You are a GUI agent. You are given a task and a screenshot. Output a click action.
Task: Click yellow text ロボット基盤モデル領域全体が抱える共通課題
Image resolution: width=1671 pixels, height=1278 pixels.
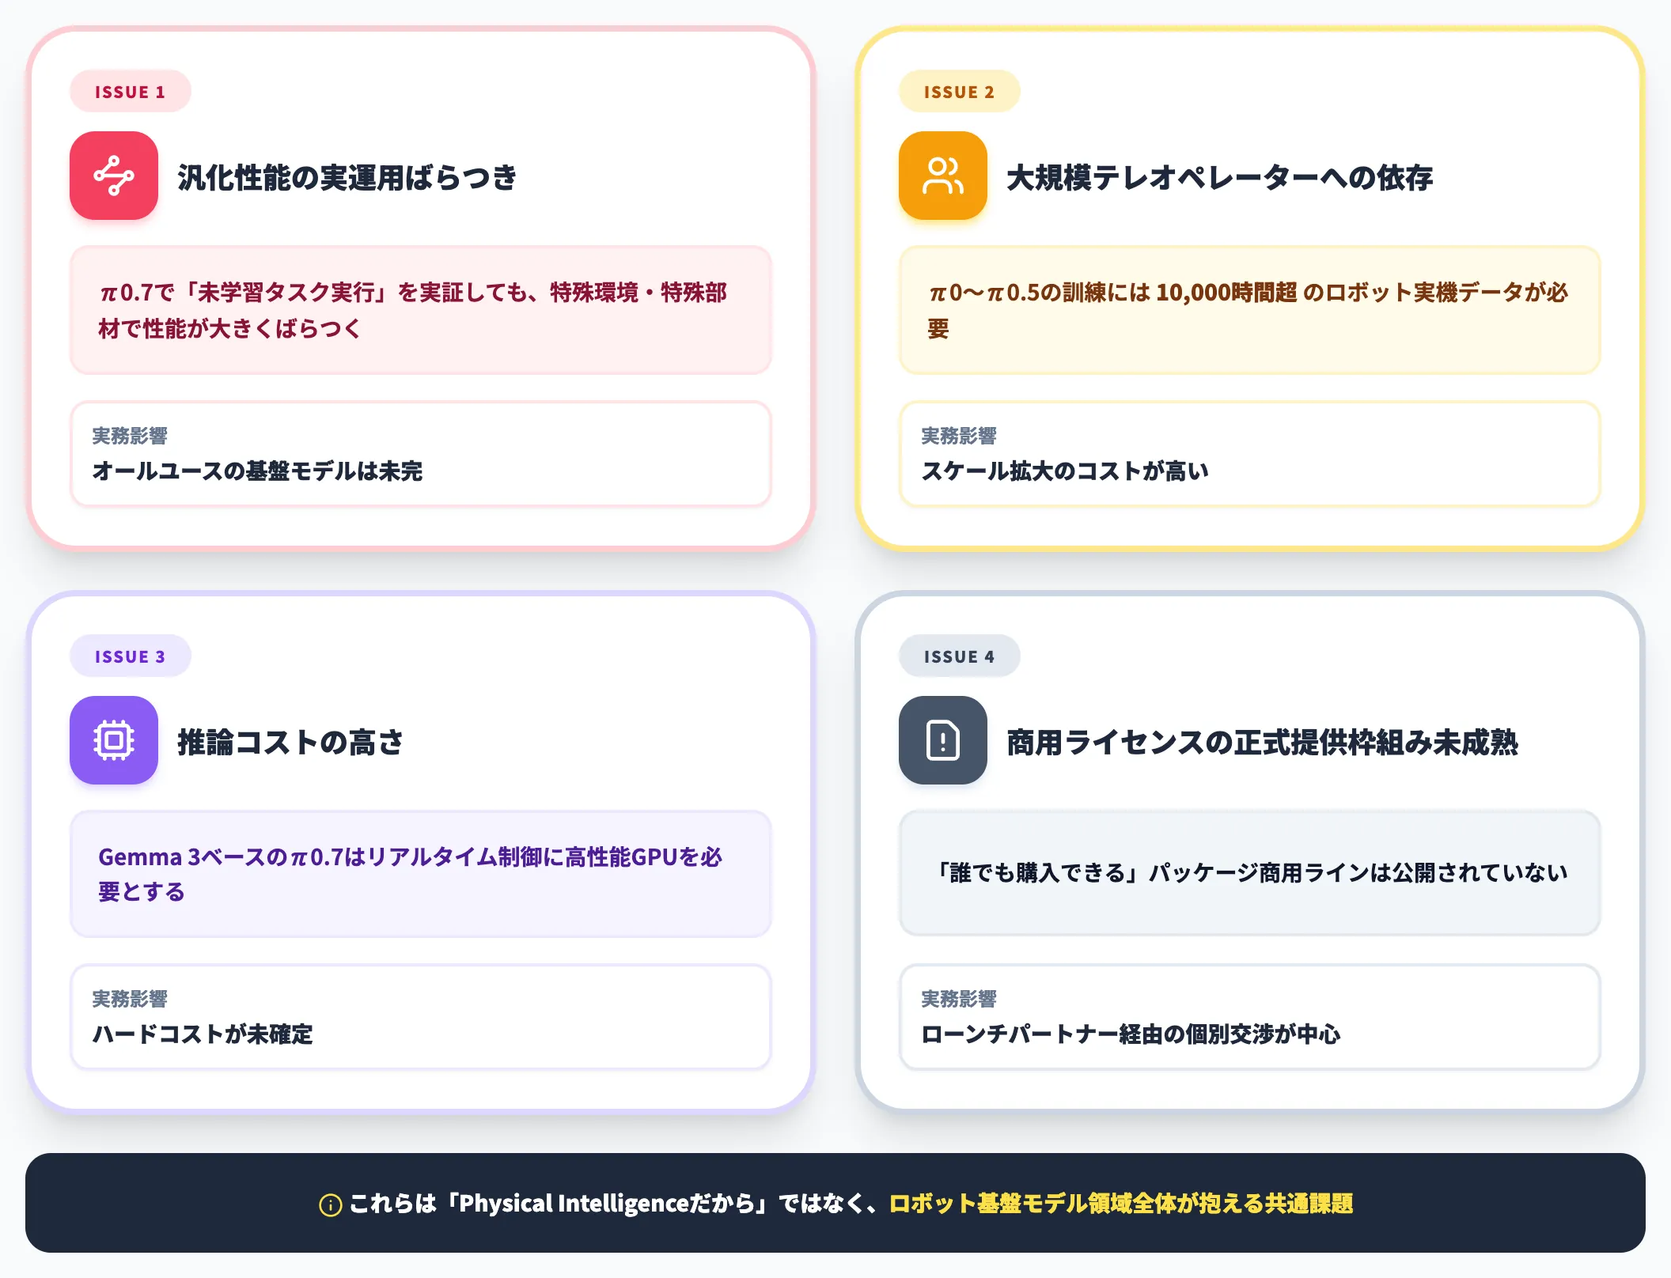1121,1204
